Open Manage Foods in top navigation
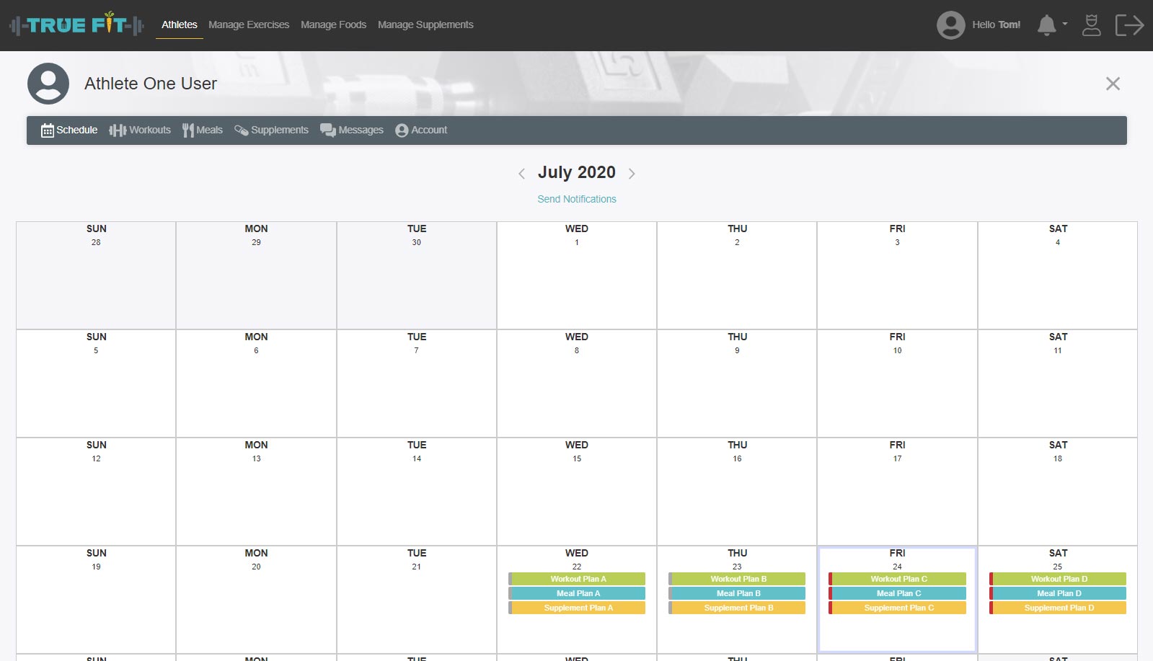This screenshot has width=1153, height=661. [333, 25]
